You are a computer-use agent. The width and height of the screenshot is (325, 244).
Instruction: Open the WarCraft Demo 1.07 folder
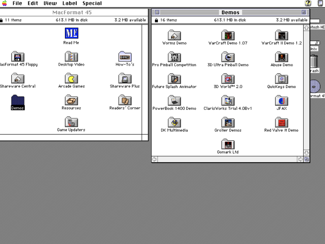pyautogui.click(x=228, y=35)
